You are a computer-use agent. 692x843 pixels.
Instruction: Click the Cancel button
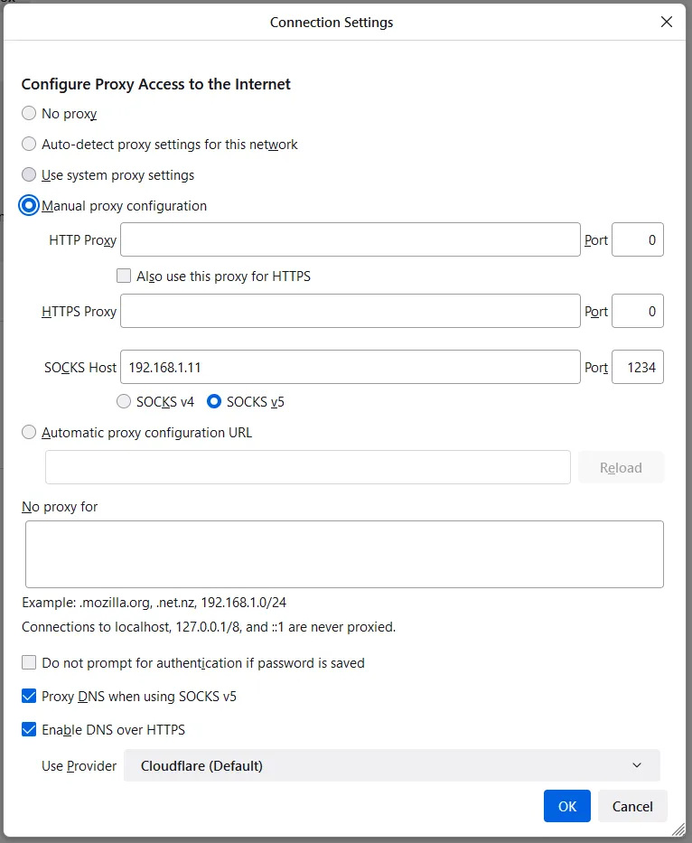[x=632, y=806]
